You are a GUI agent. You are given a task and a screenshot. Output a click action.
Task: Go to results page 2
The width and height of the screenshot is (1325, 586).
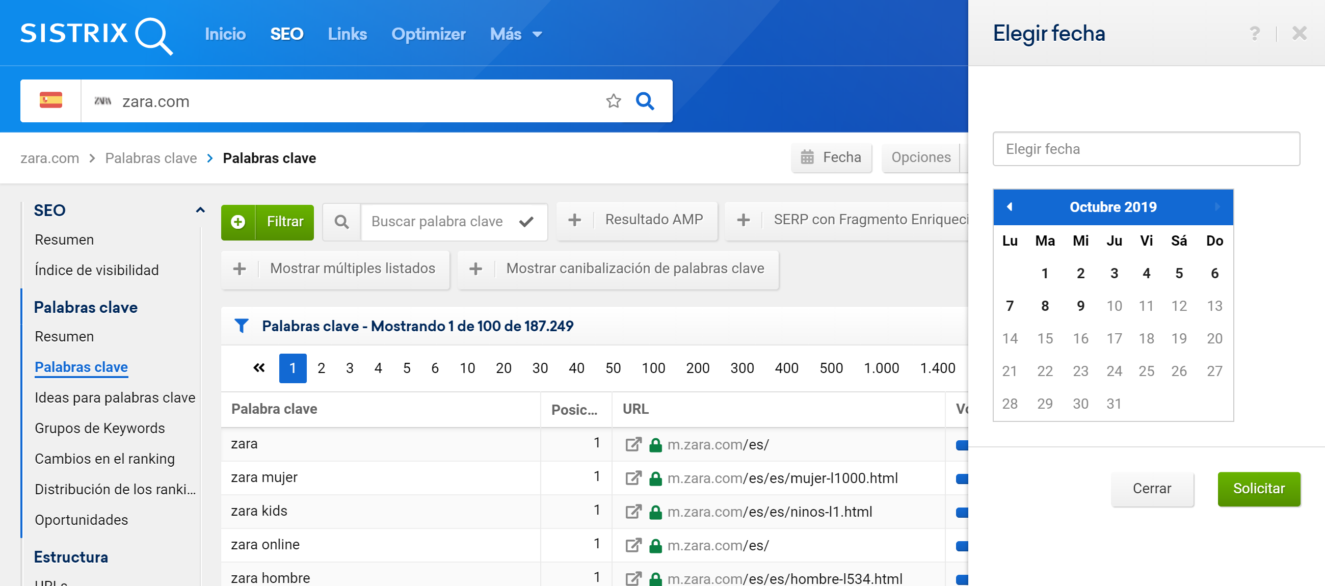click(321, 368)
